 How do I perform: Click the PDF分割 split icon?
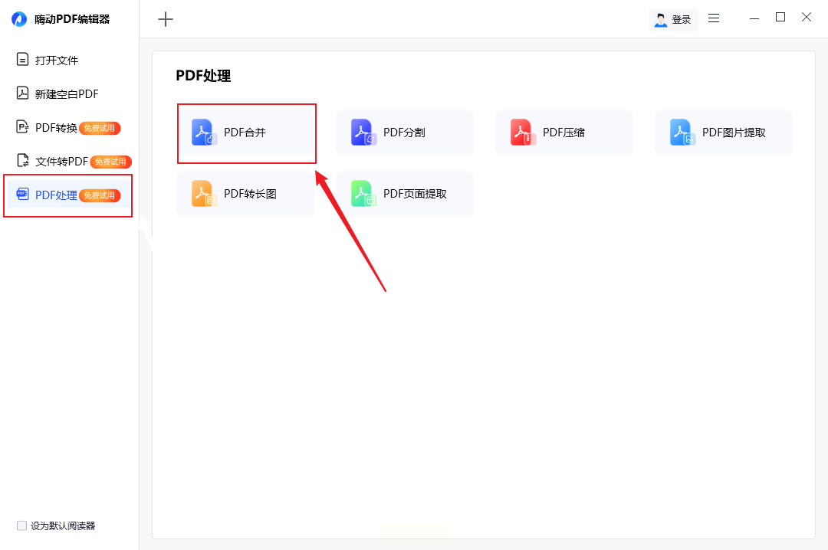click(364, 132)
